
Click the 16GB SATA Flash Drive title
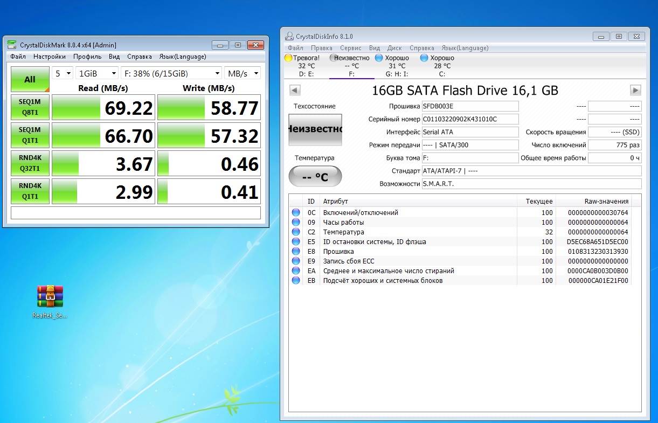click(x=465, y=90)
